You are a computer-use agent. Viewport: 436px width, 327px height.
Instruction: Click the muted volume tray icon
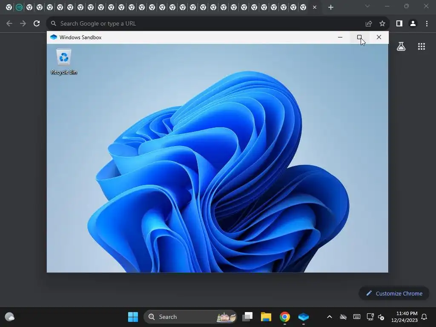click(381, 317)
